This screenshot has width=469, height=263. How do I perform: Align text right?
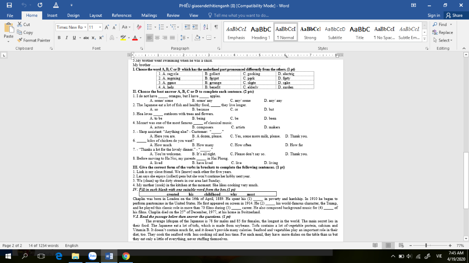point(164,38)
